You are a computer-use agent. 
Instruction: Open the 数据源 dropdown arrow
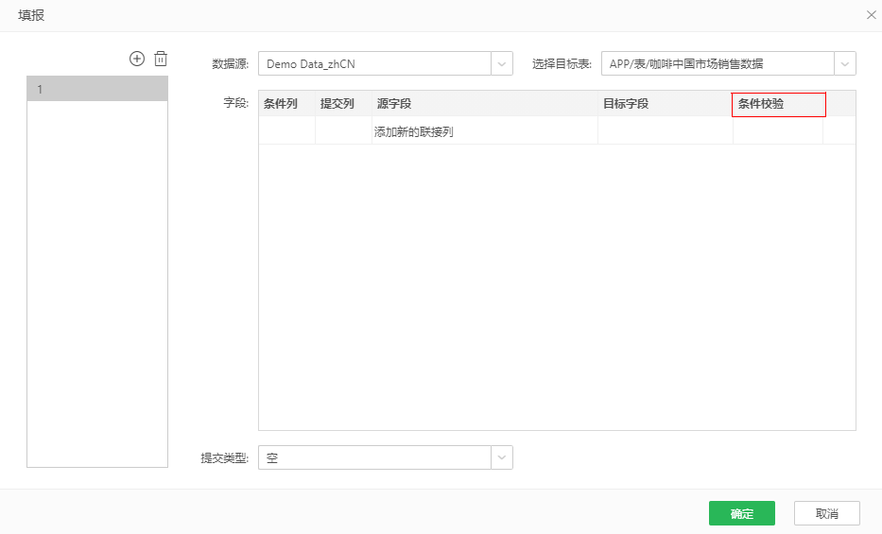point(502,63)
